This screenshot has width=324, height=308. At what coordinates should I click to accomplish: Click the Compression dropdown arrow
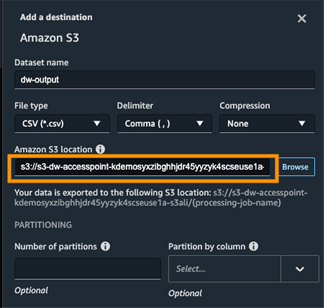pyautogui.click(x=302, y=124)
